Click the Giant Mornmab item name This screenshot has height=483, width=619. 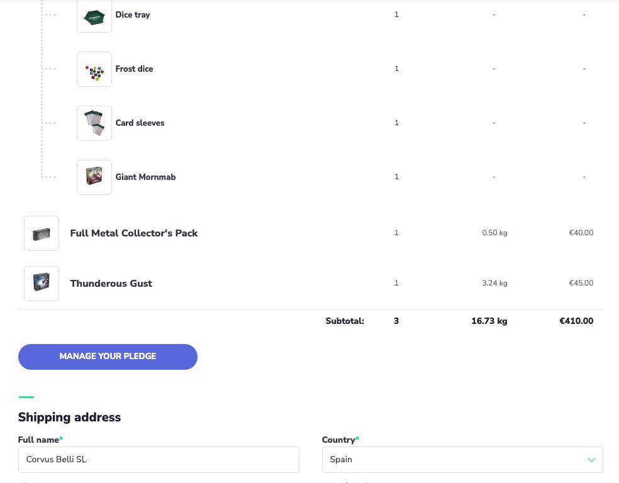click(x=145, y=177)
